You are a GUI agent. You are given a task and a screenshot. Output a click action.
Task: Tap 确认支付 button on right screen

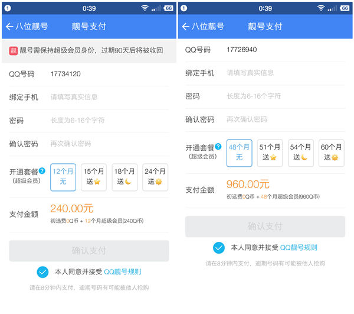pyautogui.click(x=265, y=226)
